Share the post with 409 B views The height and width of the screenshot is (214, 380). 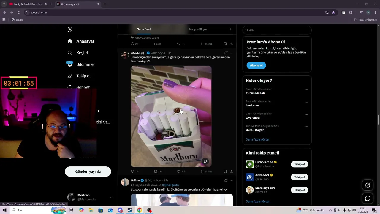231,44
